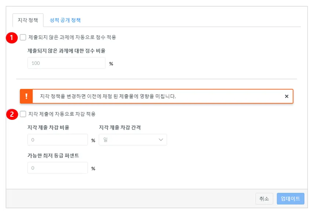Image resolution: width=320 pixels, height=217 pixels.
Task: Enable automatic score for missing submissions checkbox
Action: coord(23,37)
